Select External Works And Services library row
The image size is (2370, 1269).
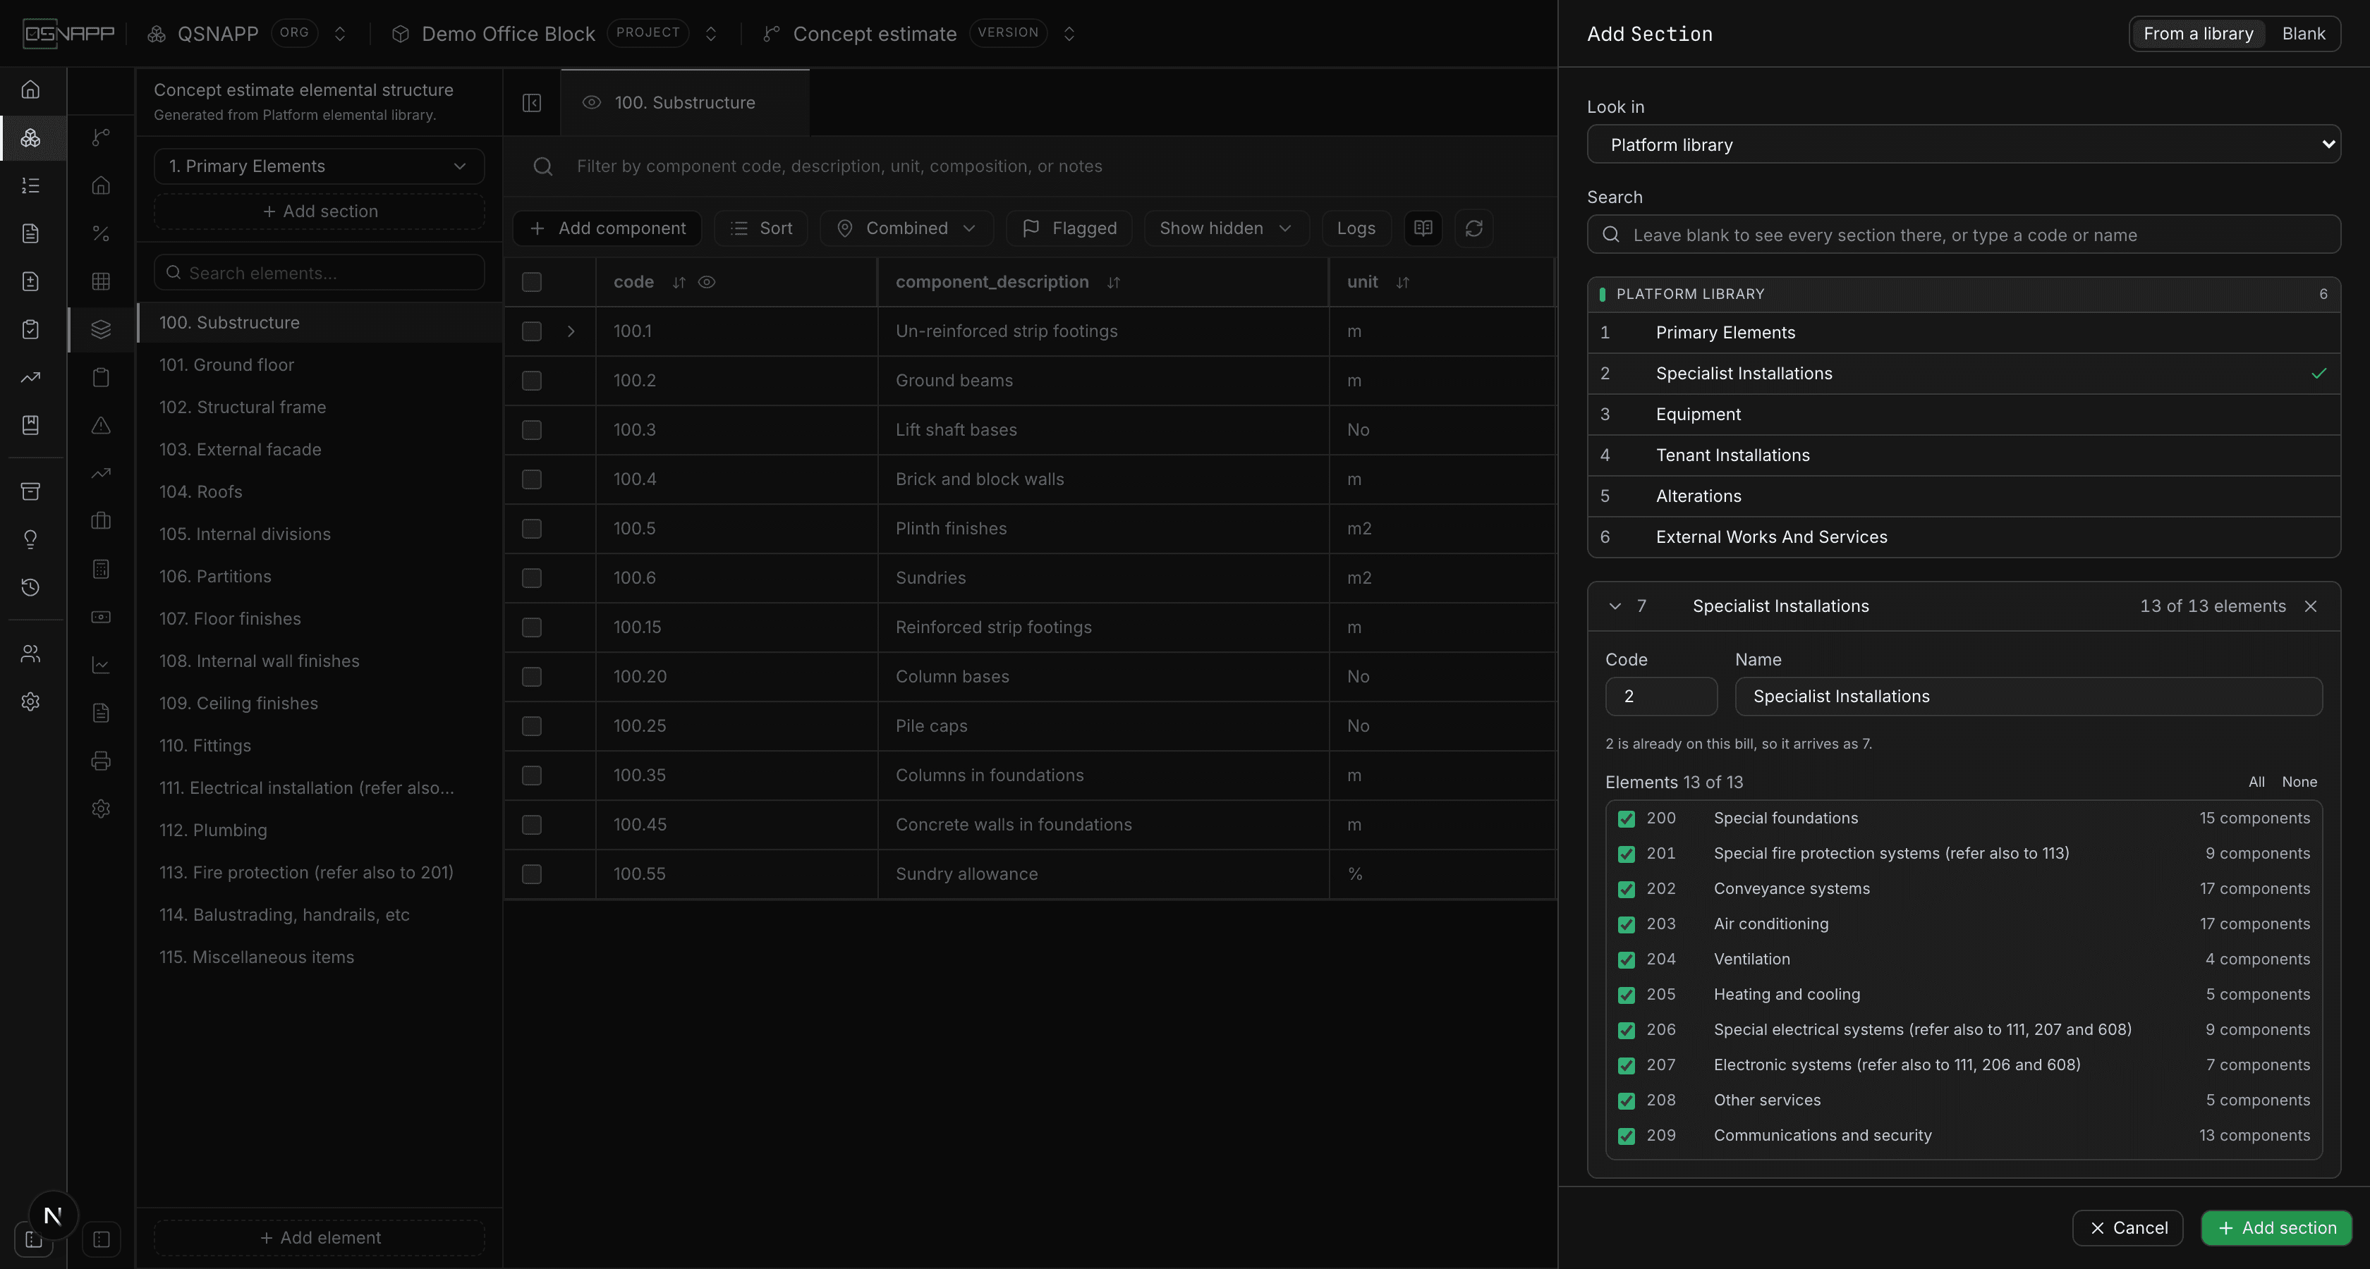pyautogui.click(x=1963, y=537)
